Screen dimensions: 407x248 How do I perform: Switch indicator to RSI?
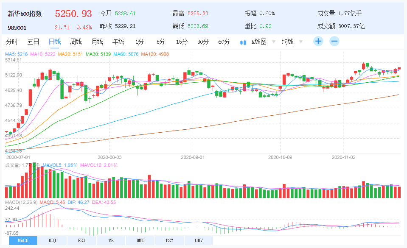coord(81,241)
